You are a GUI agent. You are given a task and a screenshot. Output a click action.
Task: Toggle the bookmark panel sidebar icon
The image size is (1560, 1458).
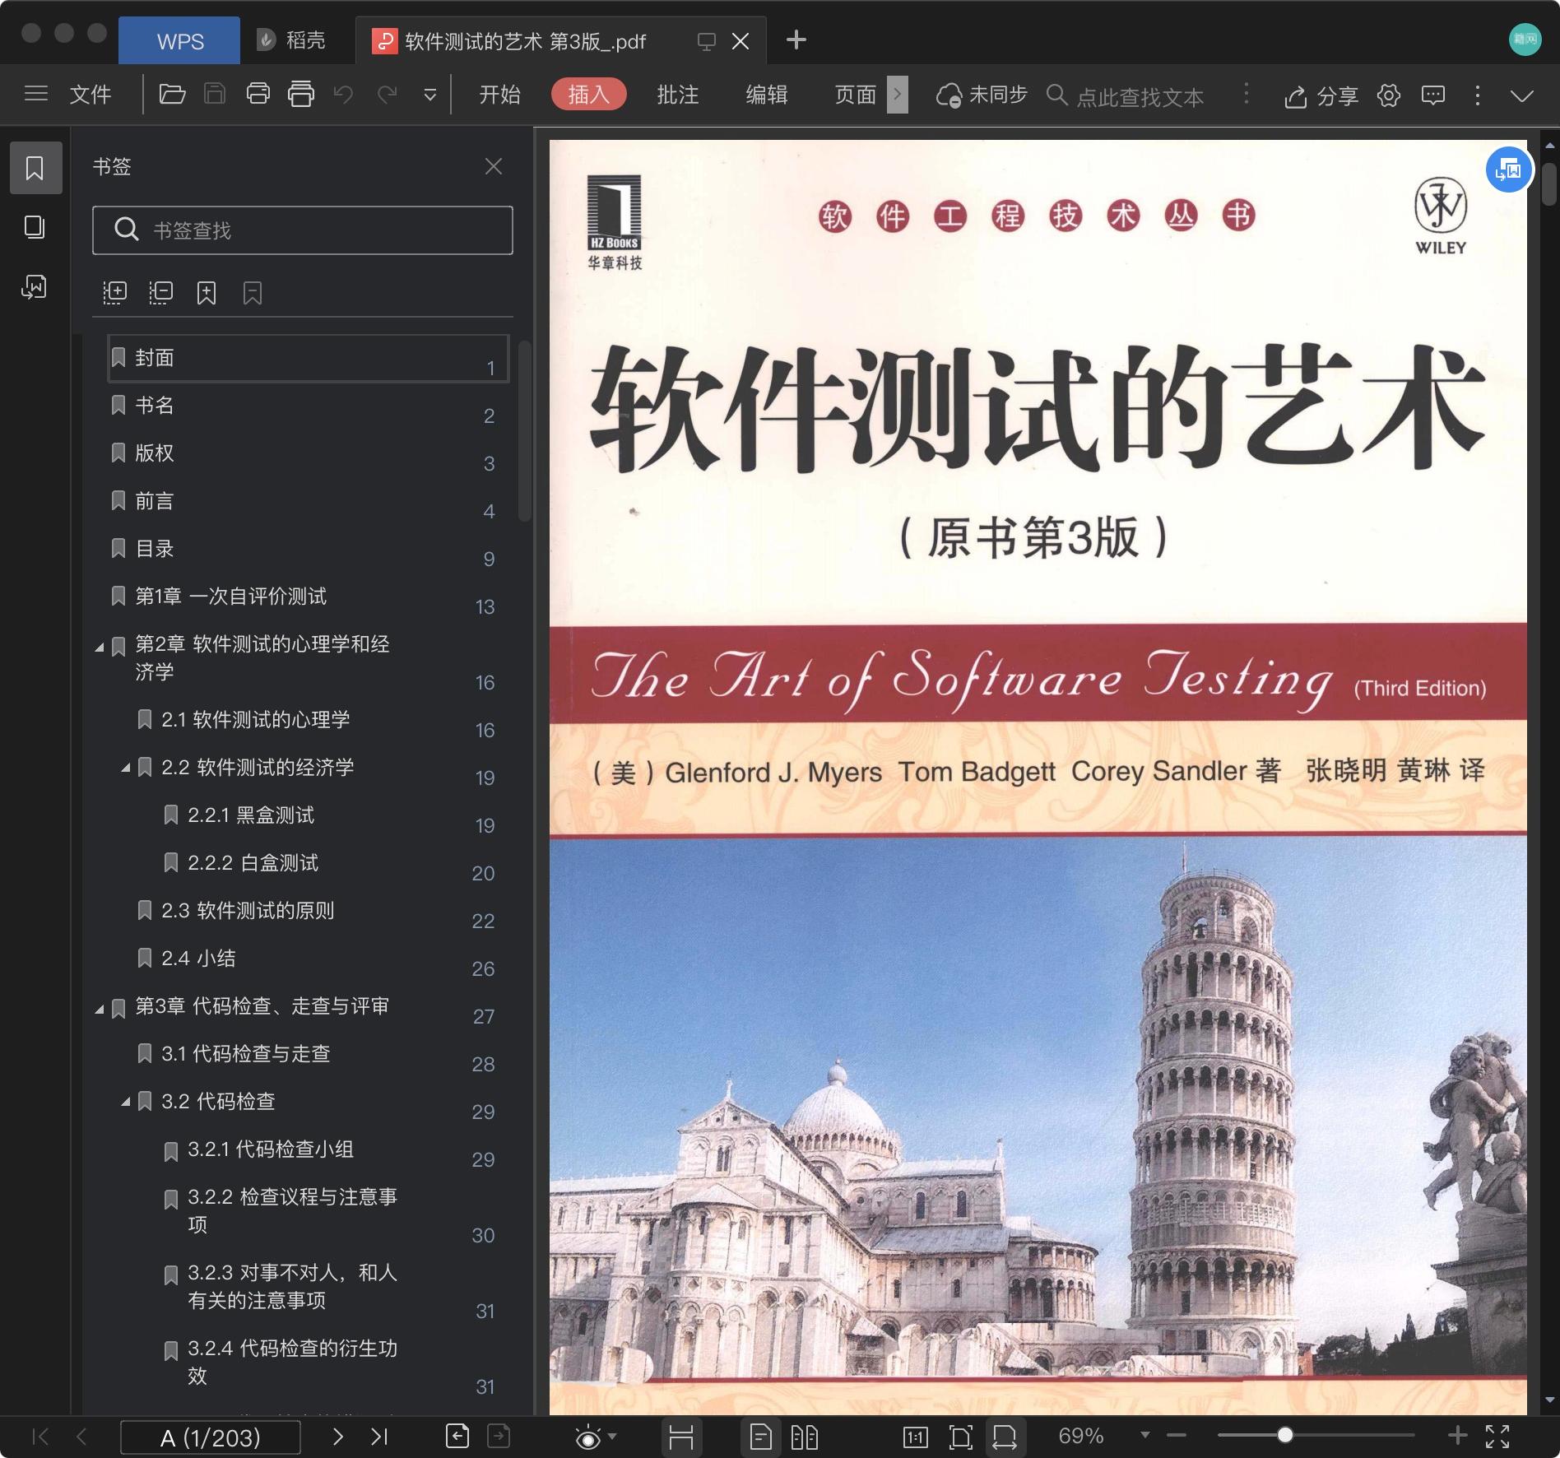tap(35, 168)
